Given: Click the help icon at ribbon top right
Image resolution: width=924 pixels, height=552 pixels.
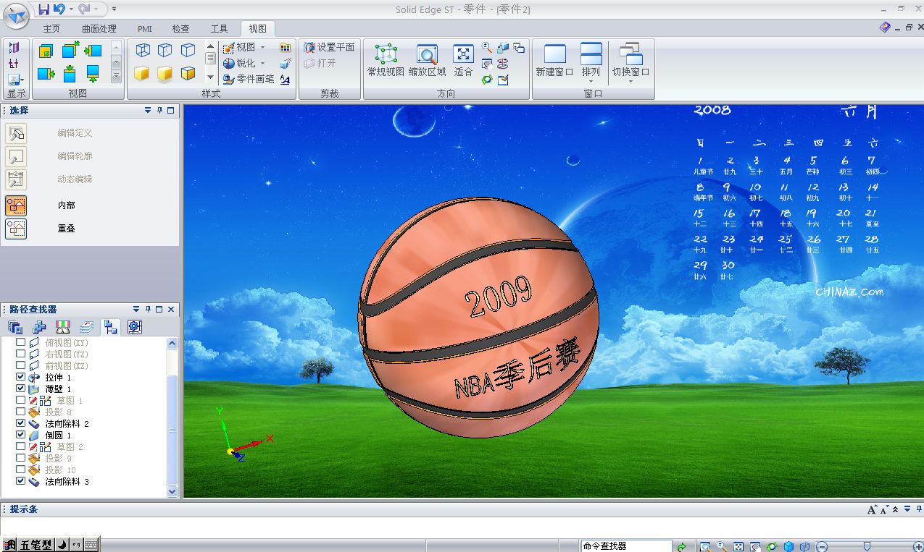Looking at the screenshot, I should [x=885, y=27].
